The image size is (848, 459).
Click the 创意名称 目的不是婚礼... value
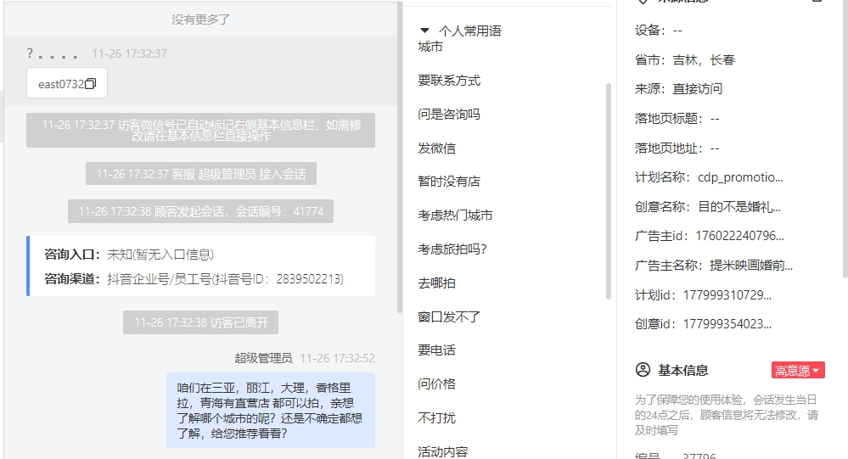[739, 206]
